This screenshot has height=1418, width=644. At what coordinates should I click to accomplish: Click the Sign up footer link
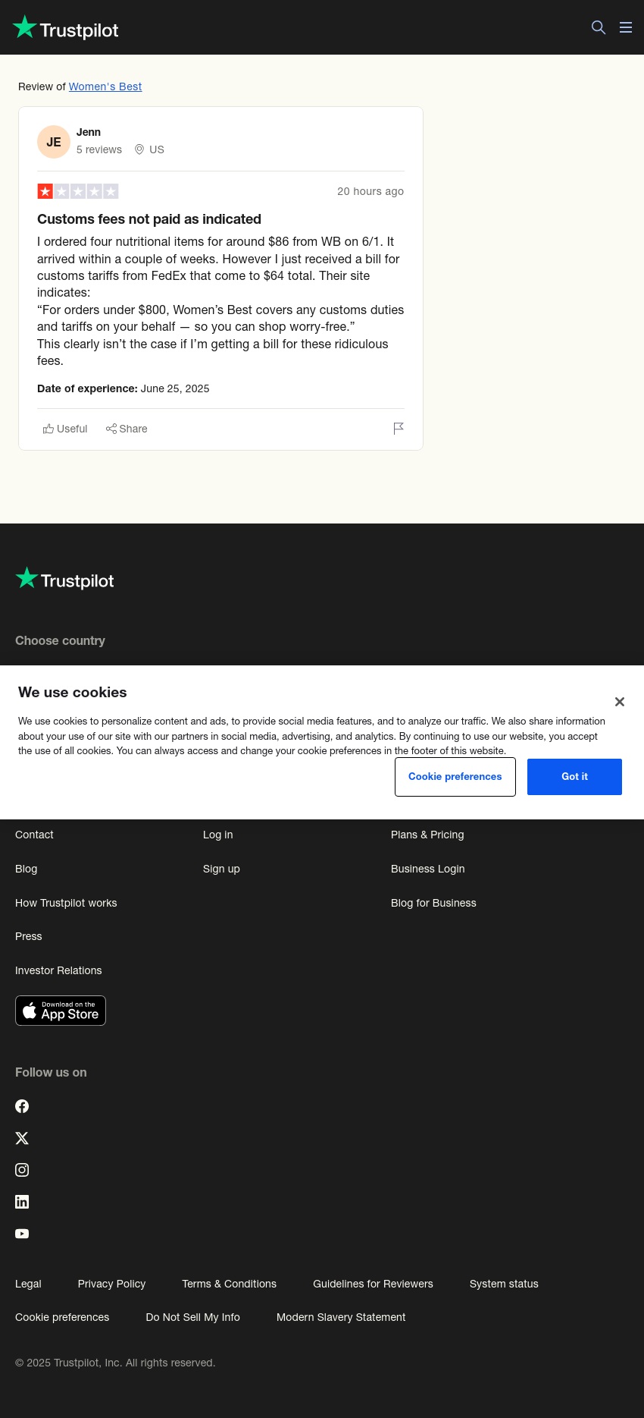[221, 869]
